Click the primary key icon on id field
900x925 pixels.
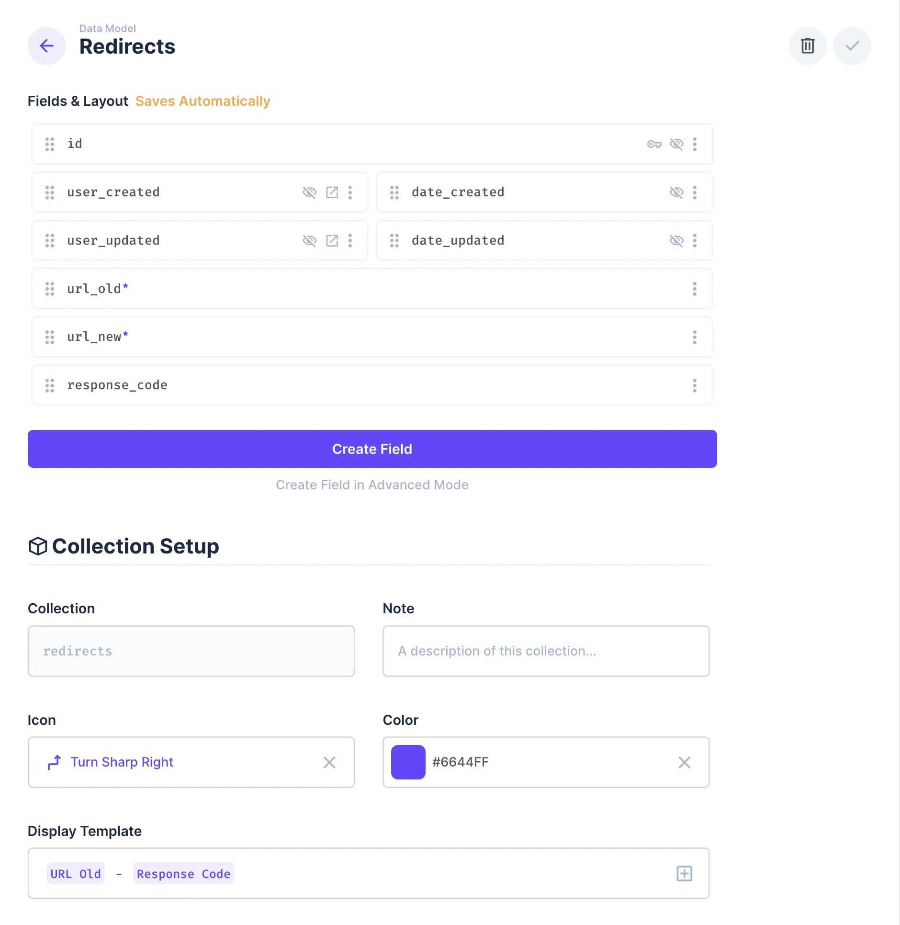[x=654, y=144]
